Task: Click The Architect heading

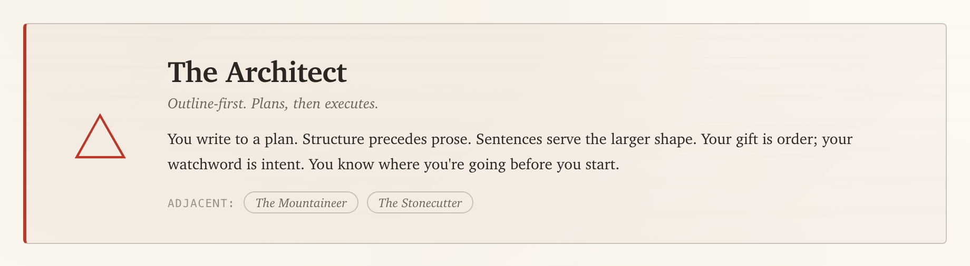Action: tap(257, 72)
